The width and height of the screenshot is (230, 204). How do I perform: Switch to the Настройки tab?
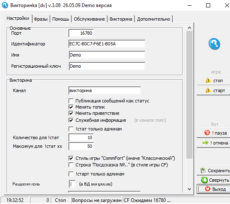pyautogui.click(x=18, y=18)
